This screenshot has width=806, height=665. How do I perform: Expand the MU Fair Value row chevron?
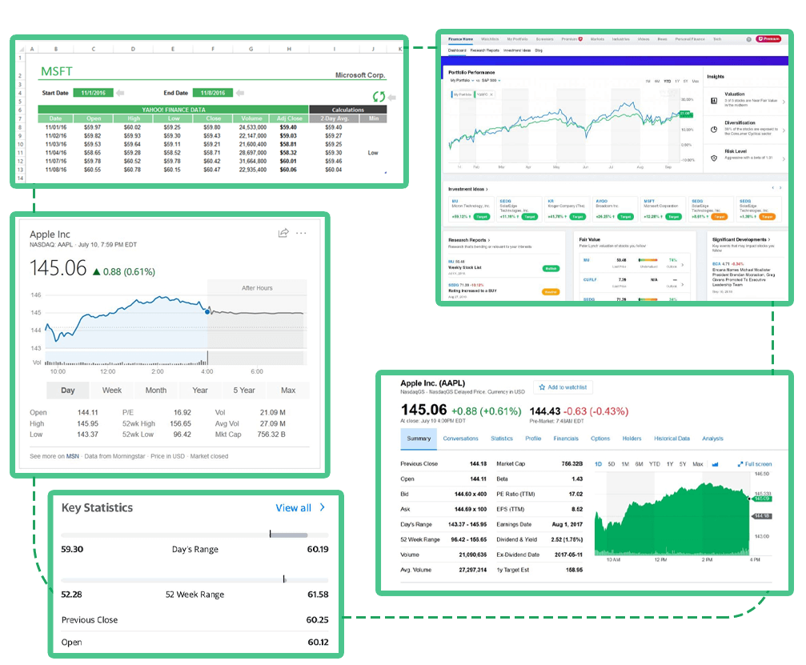(682, 265)
